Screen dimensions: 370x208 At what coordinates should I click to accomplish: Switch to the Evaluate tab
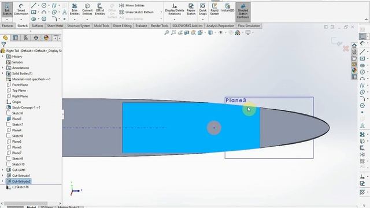point(141,25)
